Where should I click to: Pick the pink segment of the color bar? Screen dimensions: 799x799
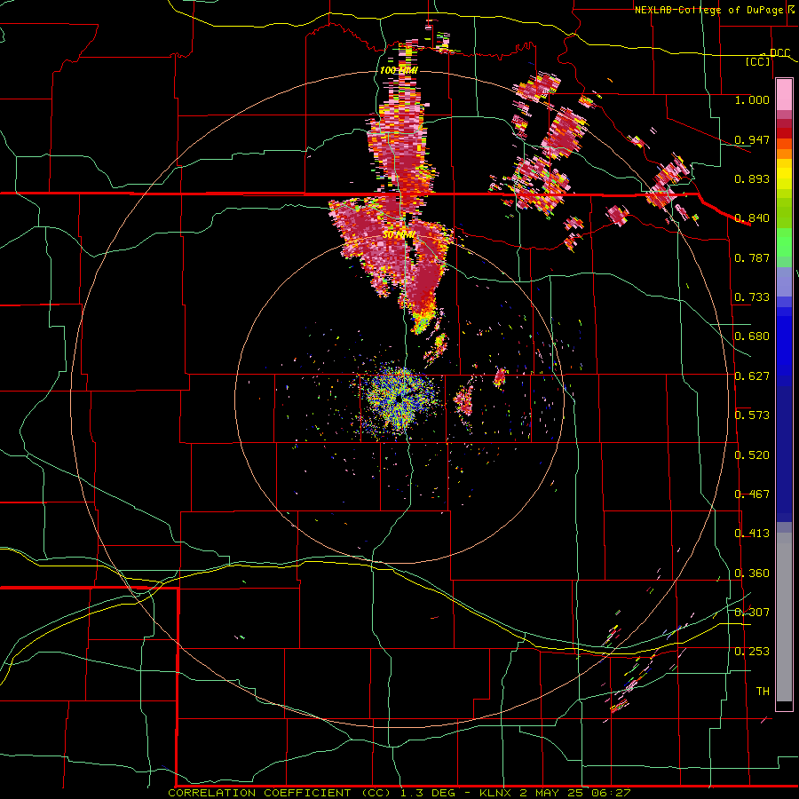click(x=784, y=94)
